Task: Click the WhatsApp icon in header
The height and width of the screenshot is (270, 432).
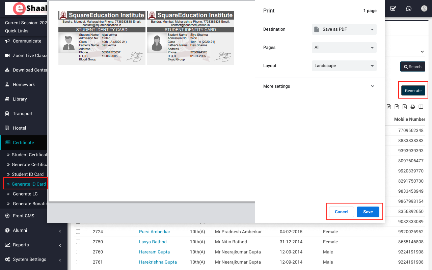Action: coord(409,8)
